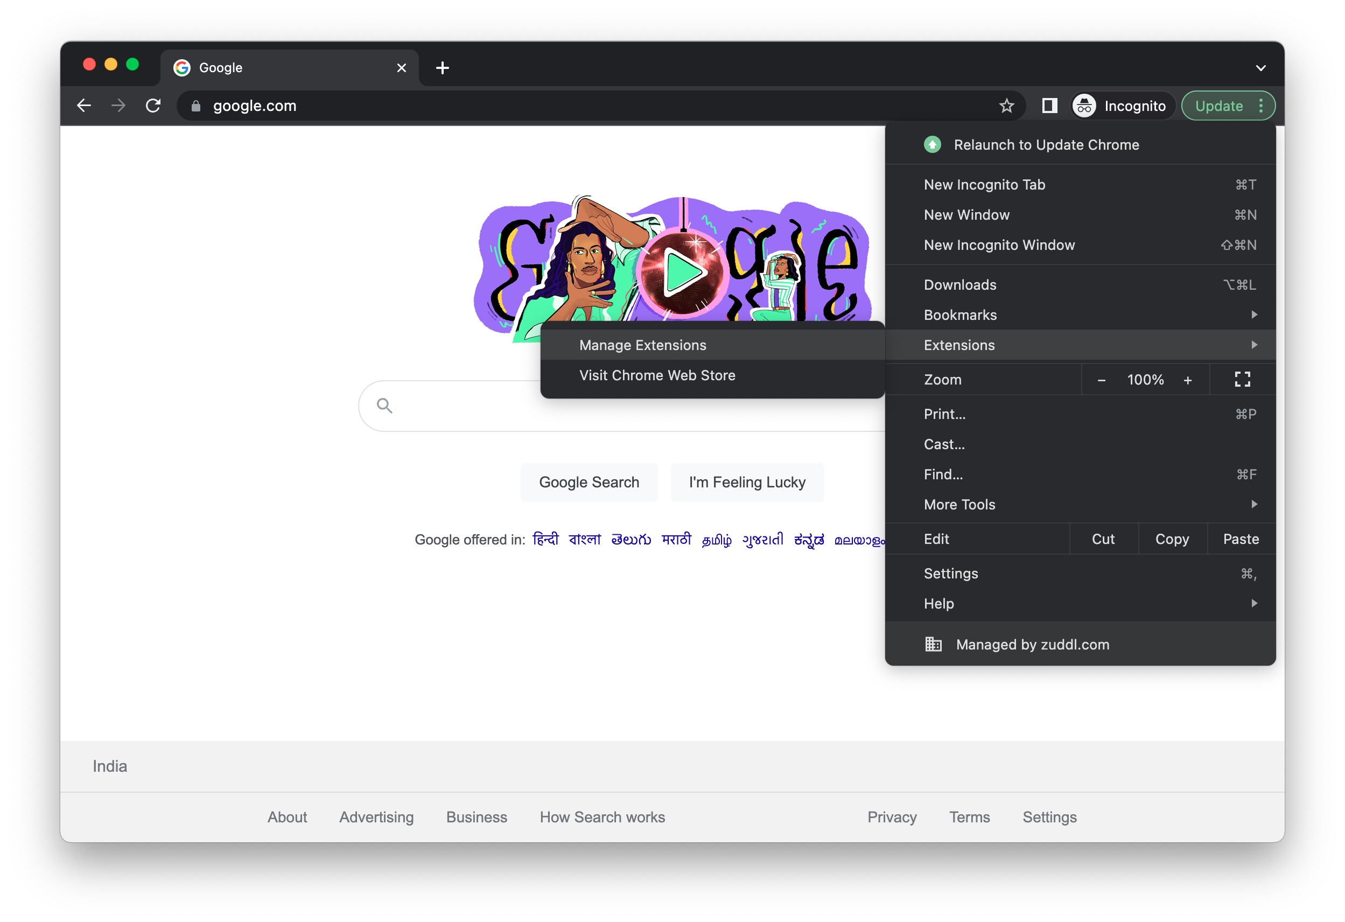Bookmark this page with the star icon

coord(1006,106)
